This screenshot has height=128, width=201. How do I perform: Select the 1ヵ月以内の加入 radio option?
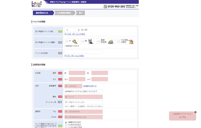click(66, 125)
